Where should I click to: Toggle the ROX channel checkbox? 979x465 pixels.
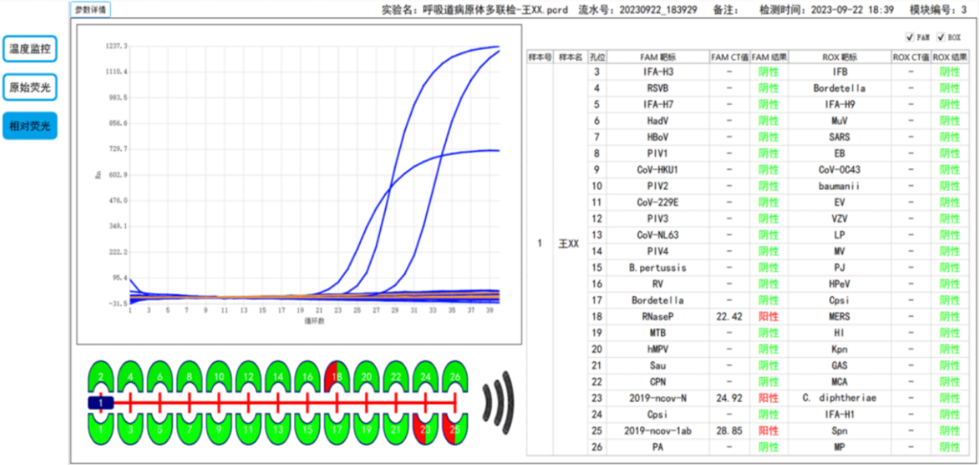click(940, 37)
